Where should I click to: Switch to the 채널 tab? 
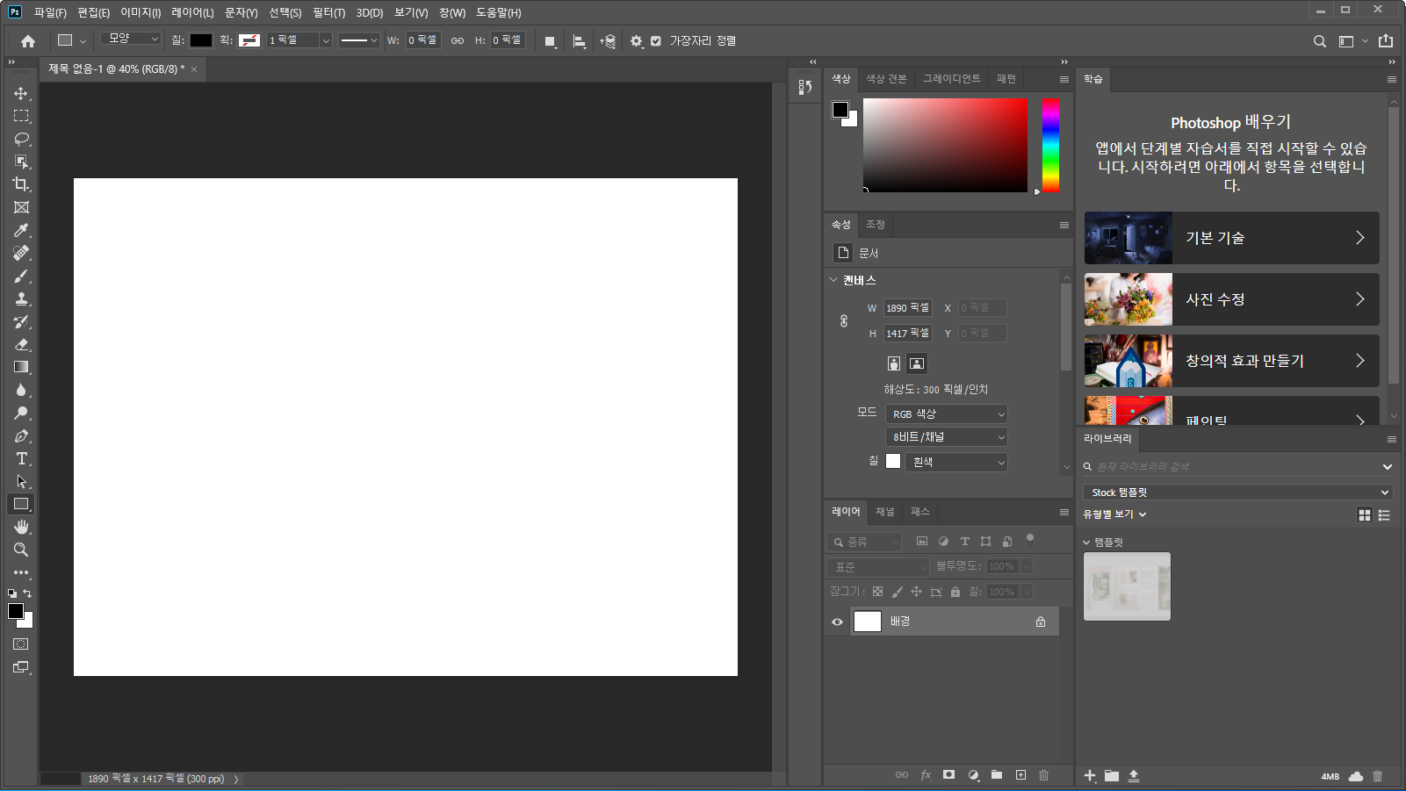click(x=885, y=512)
